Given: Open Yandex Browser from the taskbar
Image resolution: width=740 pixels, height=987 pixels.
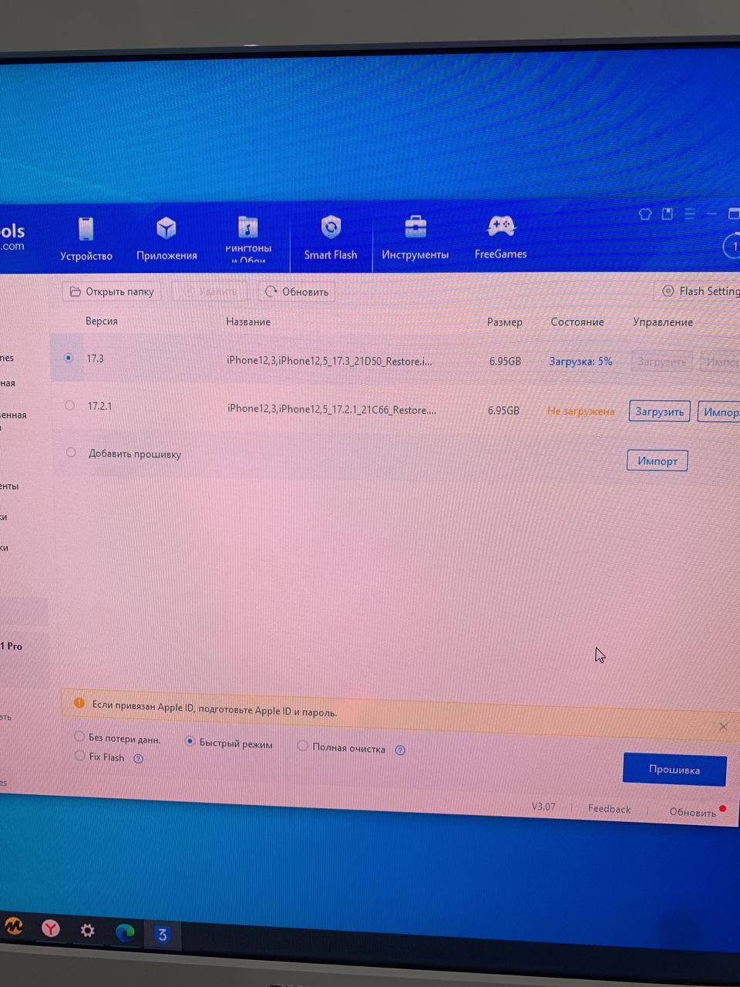Looking at the screenshot, I should click(50, 928).
